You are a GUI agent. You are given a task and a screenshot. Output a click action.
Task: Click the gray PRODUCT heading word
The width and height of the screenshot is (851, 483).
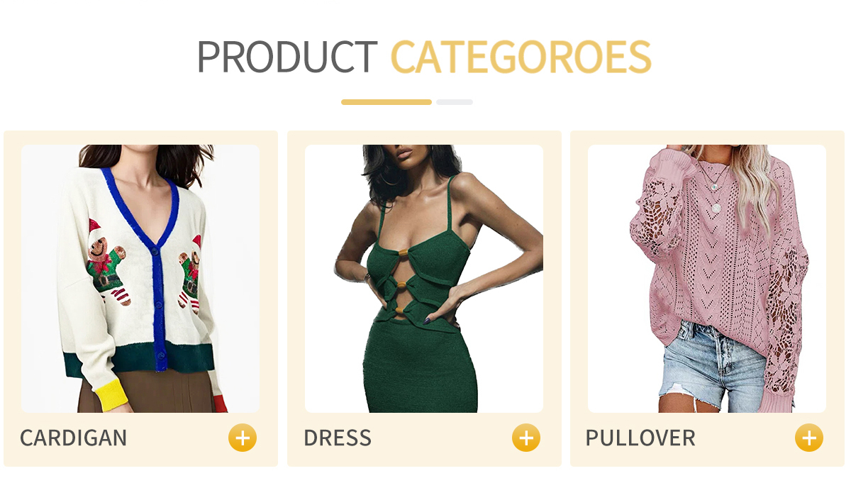287,57
